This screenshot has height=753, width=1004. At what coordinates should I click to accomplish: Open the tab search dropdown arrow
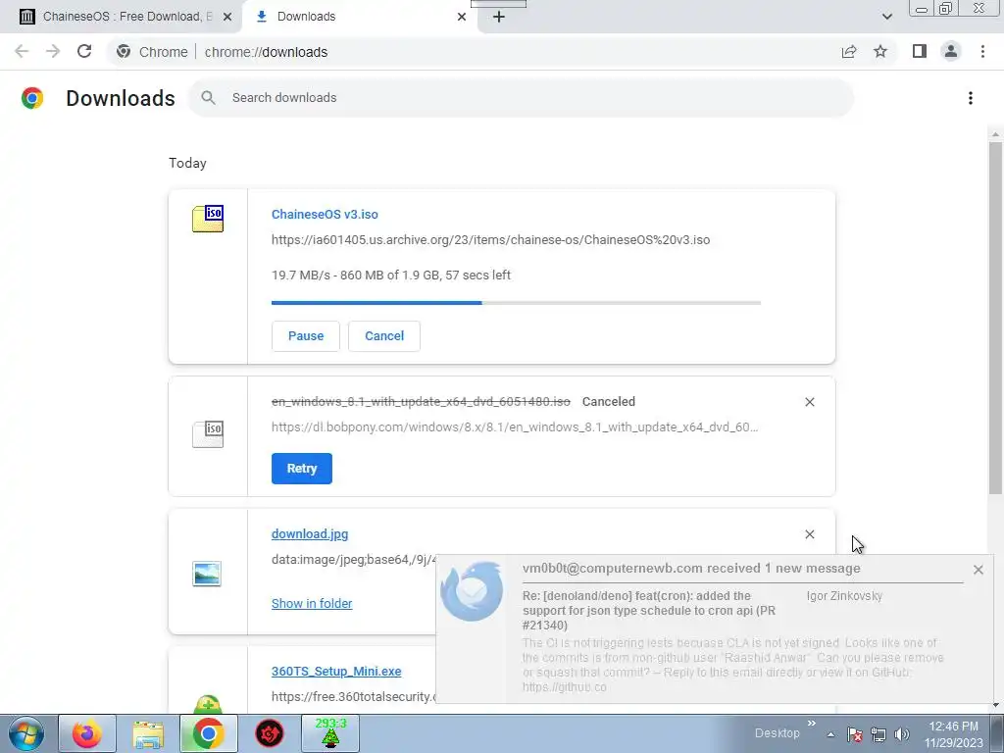[x=886, y=17]
